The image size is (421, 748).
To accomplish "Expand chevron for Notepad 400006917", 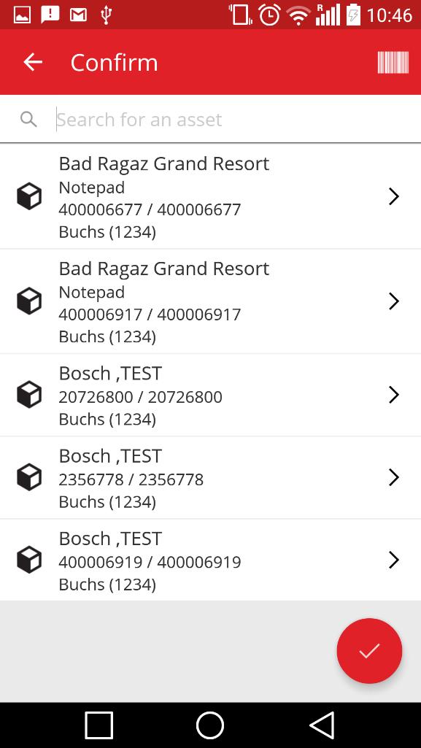I will 393,301.
